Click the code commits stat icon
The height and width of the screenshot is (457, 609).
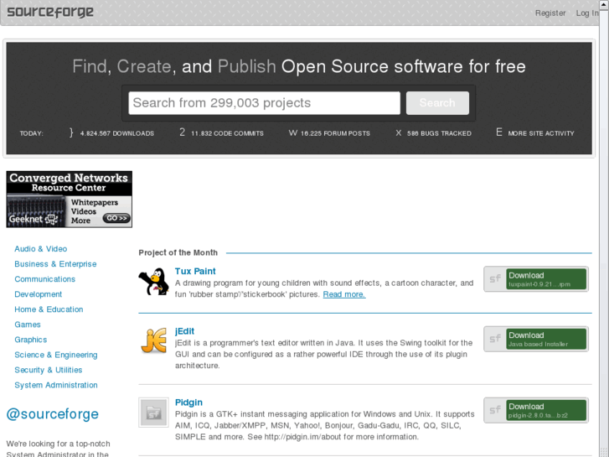pos(182,132)
